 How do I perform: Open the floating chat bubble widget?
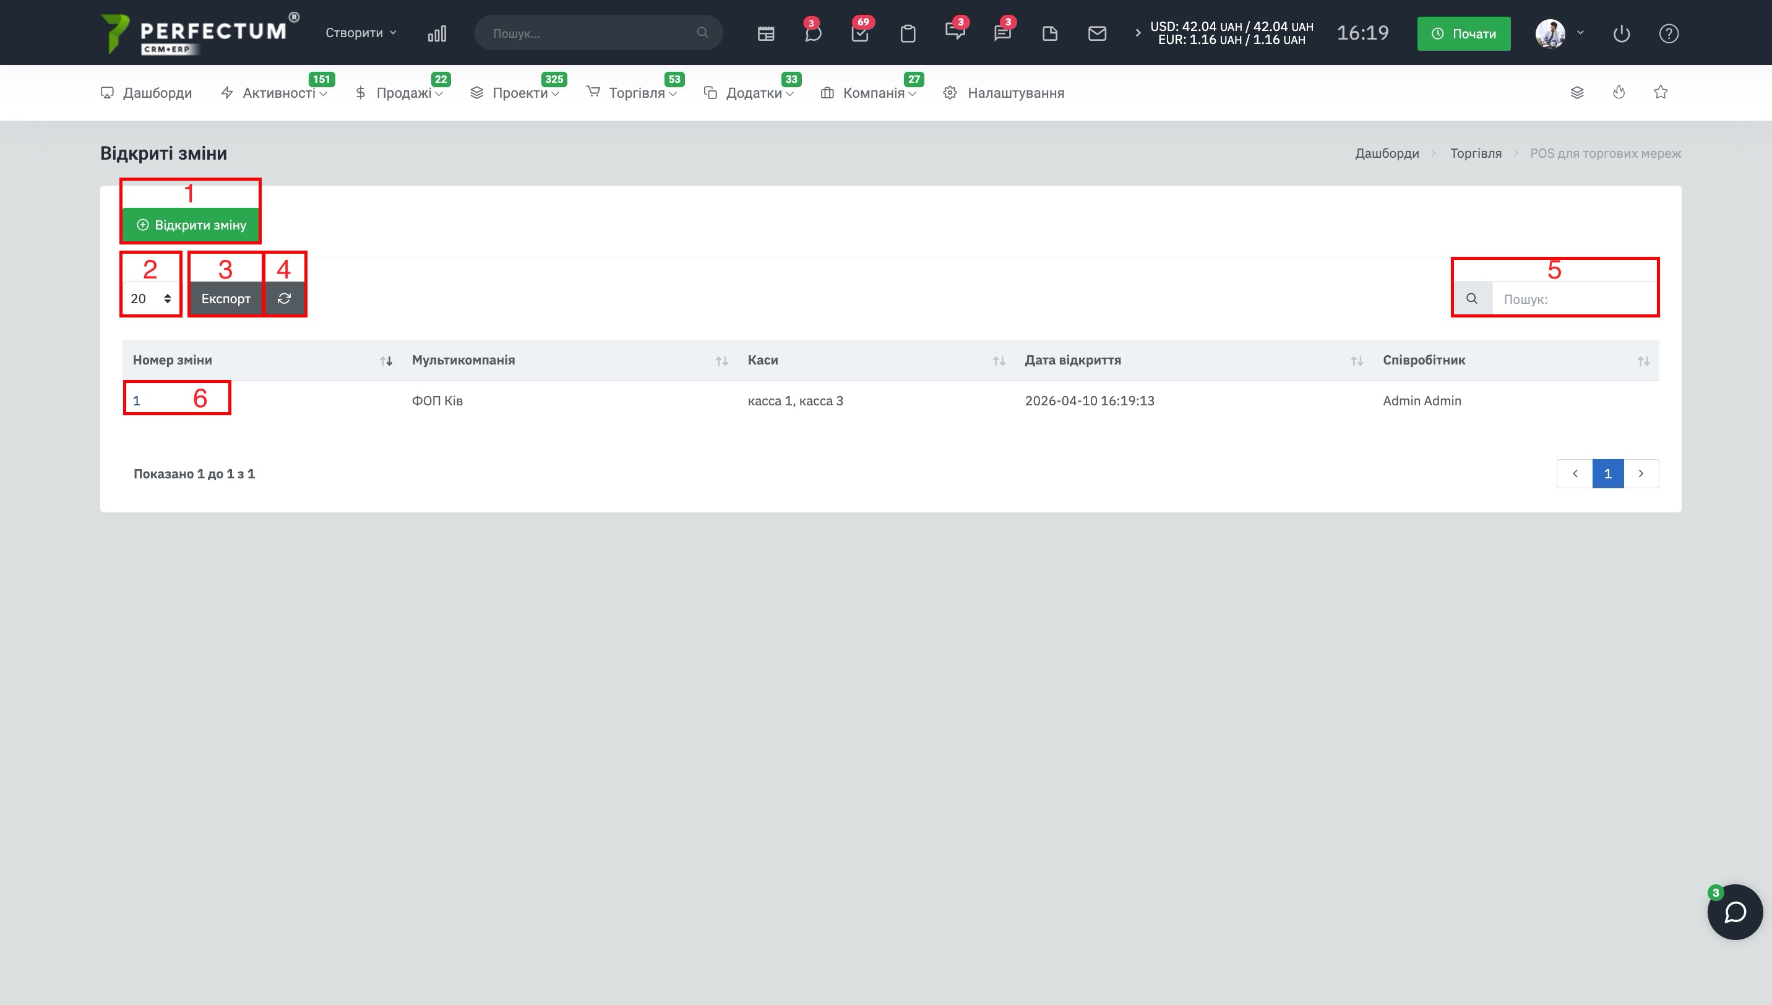pyautogui.click(x=1734, y=912)
